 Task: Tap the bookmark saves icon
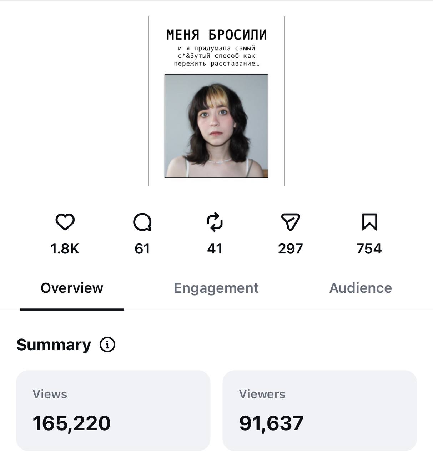[x=369, y=222]
